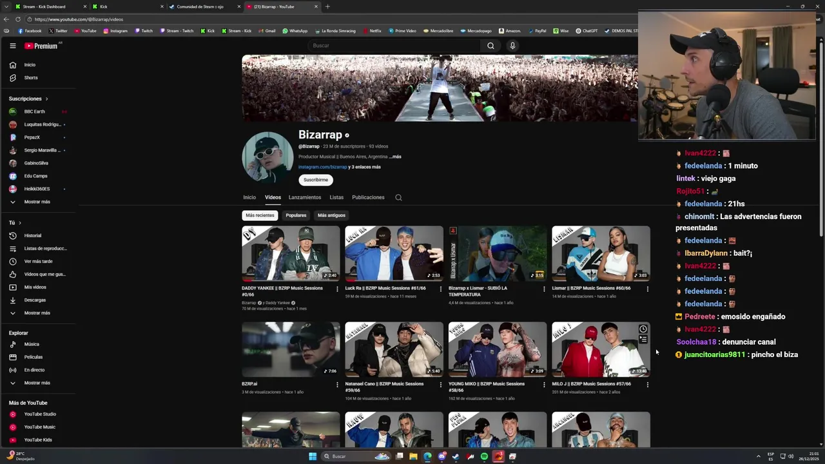Viewport: 825px width, 464px height.
Task: Click the YouTube Premium logo
Action: click(x=41, y=46)
